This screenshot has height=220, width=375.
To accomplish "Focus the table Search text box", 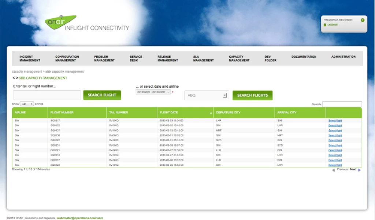I will (x=342, y=104).
